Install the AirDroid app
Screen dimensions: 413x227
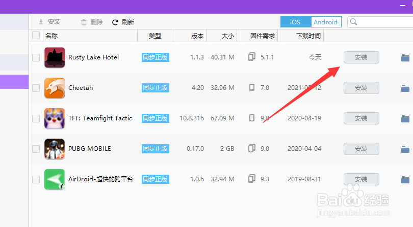click(x=362, y=179)
